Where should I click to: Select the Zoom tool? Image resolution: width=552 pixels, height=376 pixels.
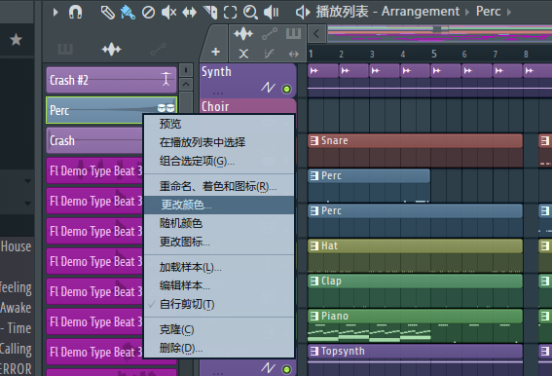click(x=250, y=13)
